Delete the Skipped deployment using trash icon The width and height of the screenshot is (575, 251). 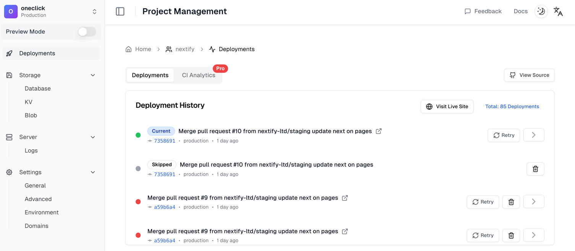[x=535, y=168]
